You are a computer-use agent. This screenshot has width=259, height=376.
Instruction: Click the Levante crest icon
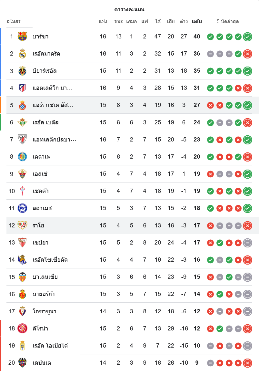point(22,363)
